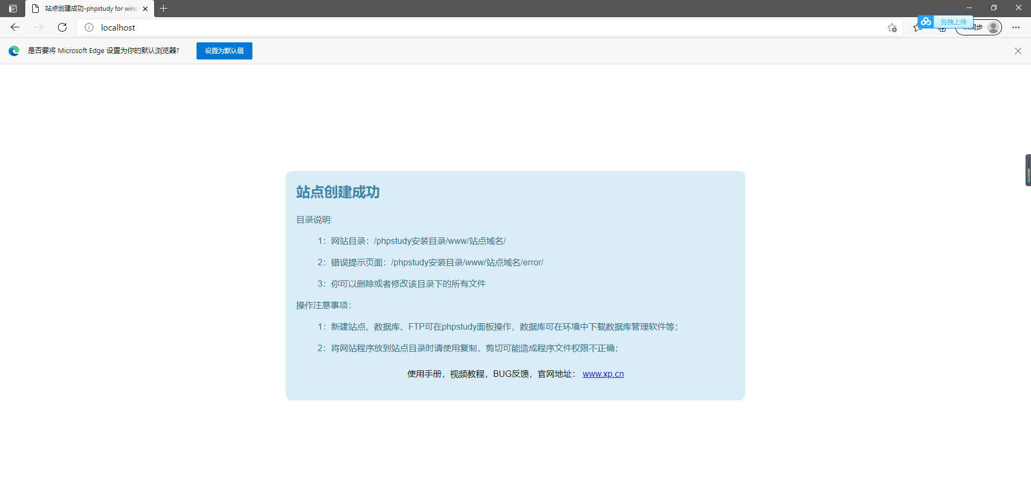Reload the localhost page

click(62, 27)
